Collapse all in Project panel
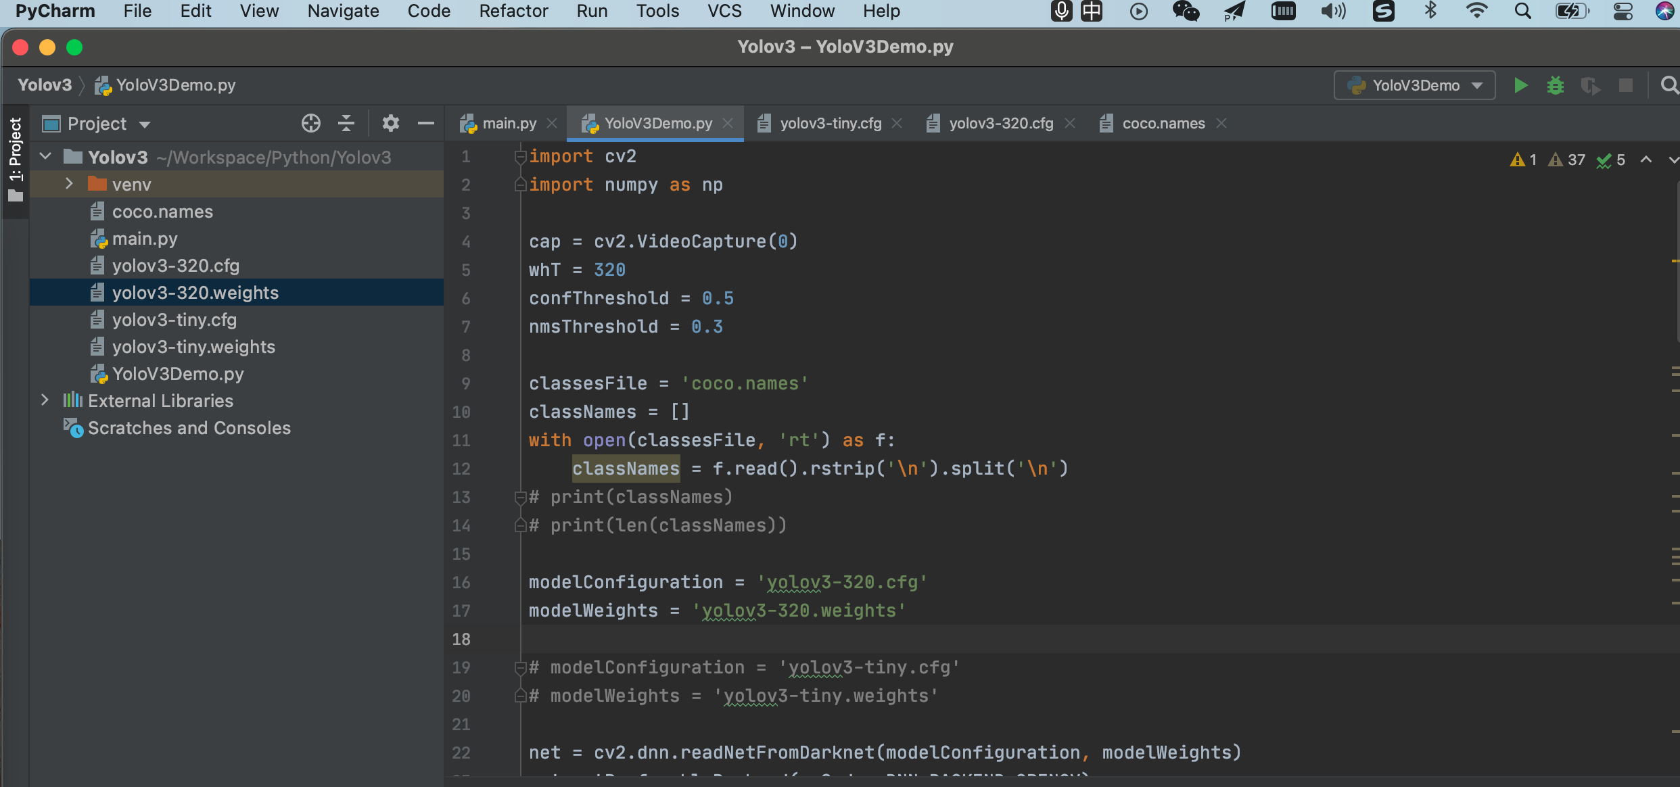The width and height of the screenshot is (1680, 787). tap(346, 123)
